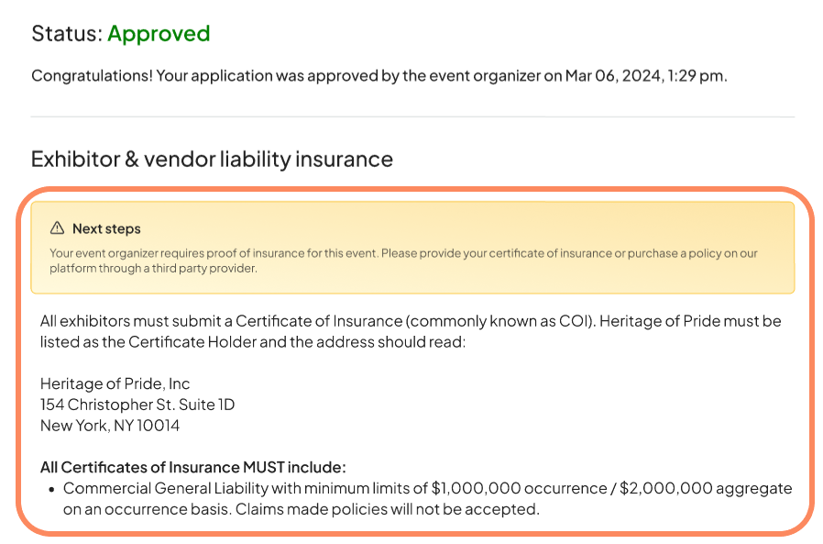The width and height of the screenshot is (823, 544).
Task: Click the All Certificates of Insurance MUST include heading
Action: [192, 467]
